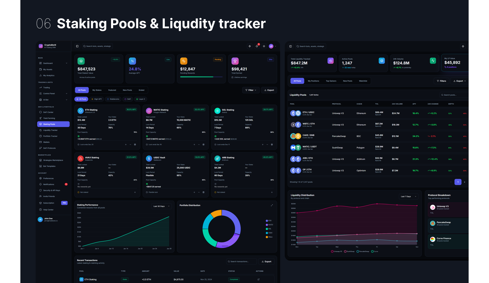Focus the Search transactions input field
This screenshot has height=283, width=489.
click(241, 262)
